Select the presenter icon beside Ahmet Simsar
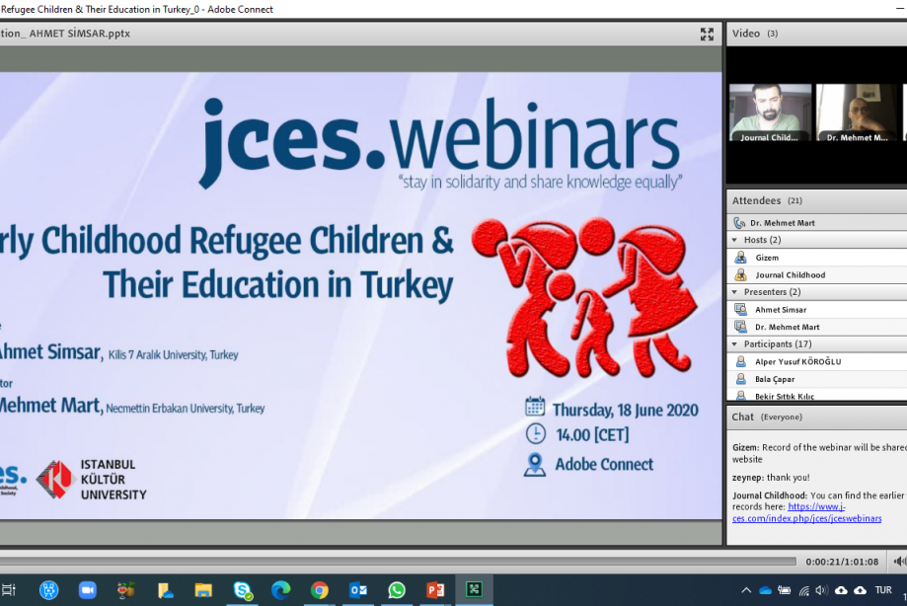907x606 pixels. (x=739, y=309)
